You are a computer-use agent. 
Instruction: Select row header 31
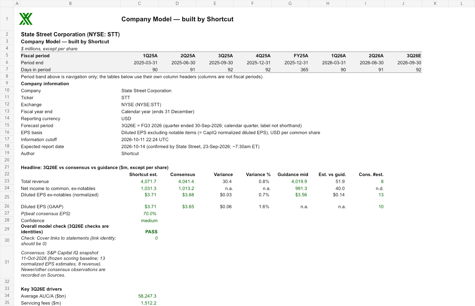(x=7, y=262)
